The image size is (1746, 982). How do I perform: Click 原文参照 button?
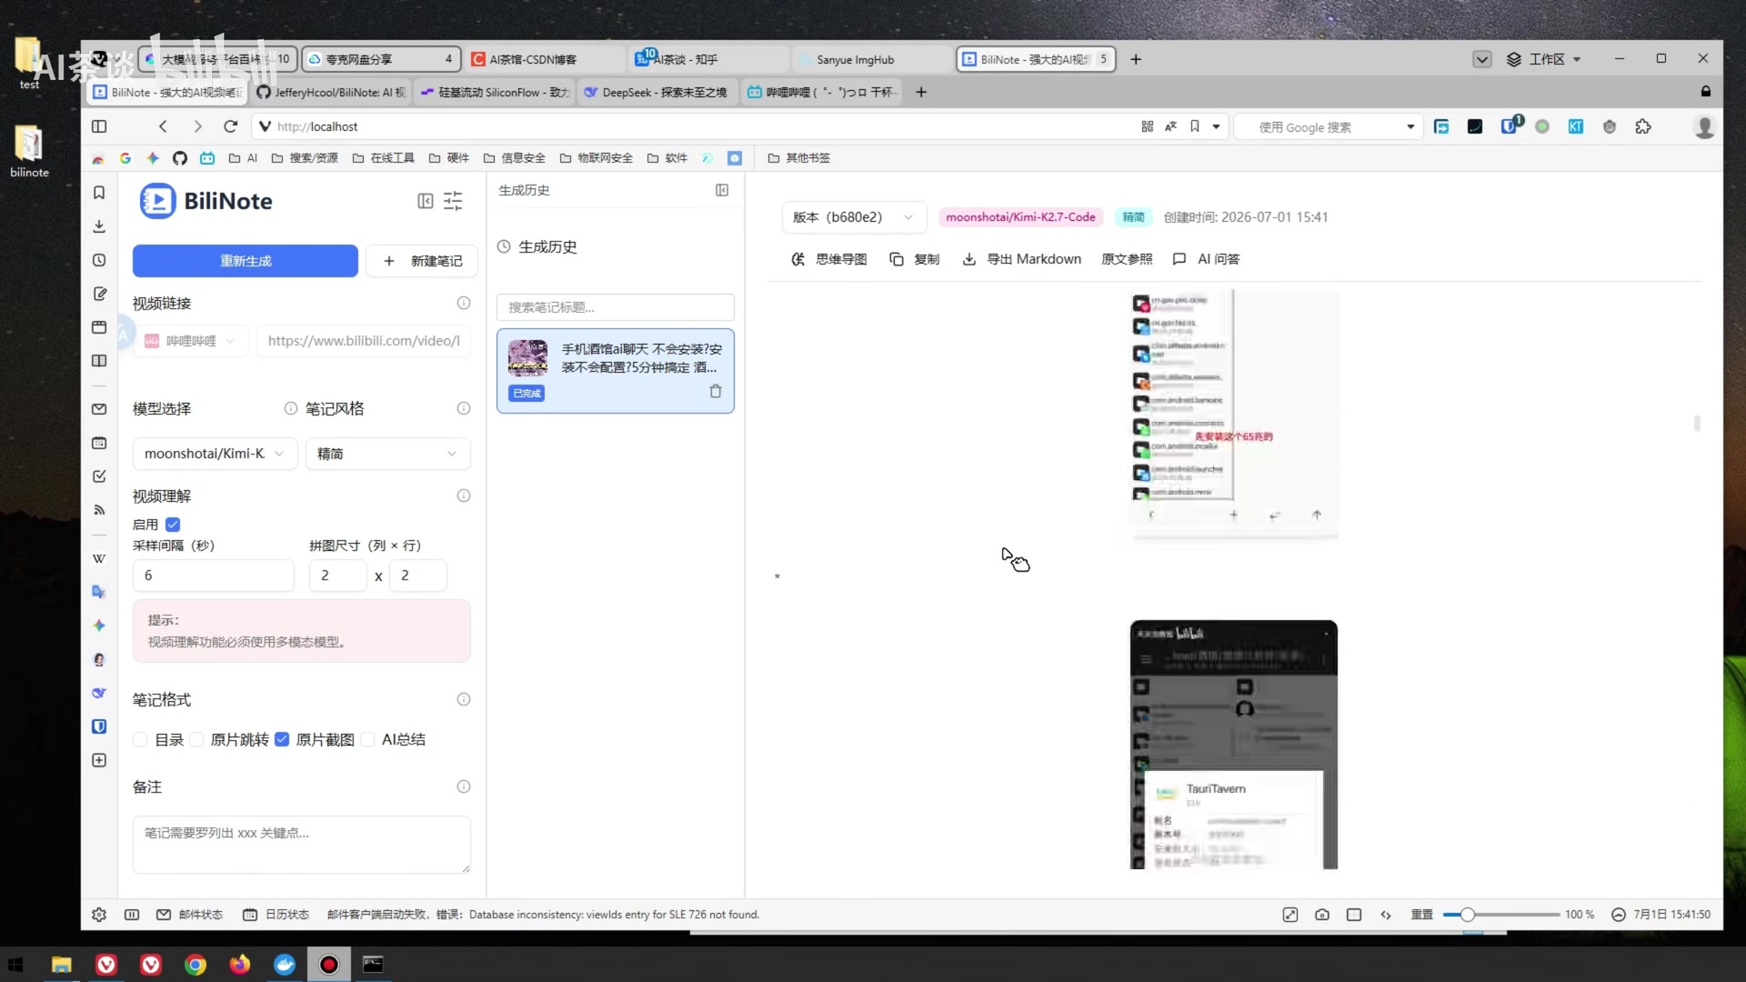pyautogui.click(x=1127, y=259)
